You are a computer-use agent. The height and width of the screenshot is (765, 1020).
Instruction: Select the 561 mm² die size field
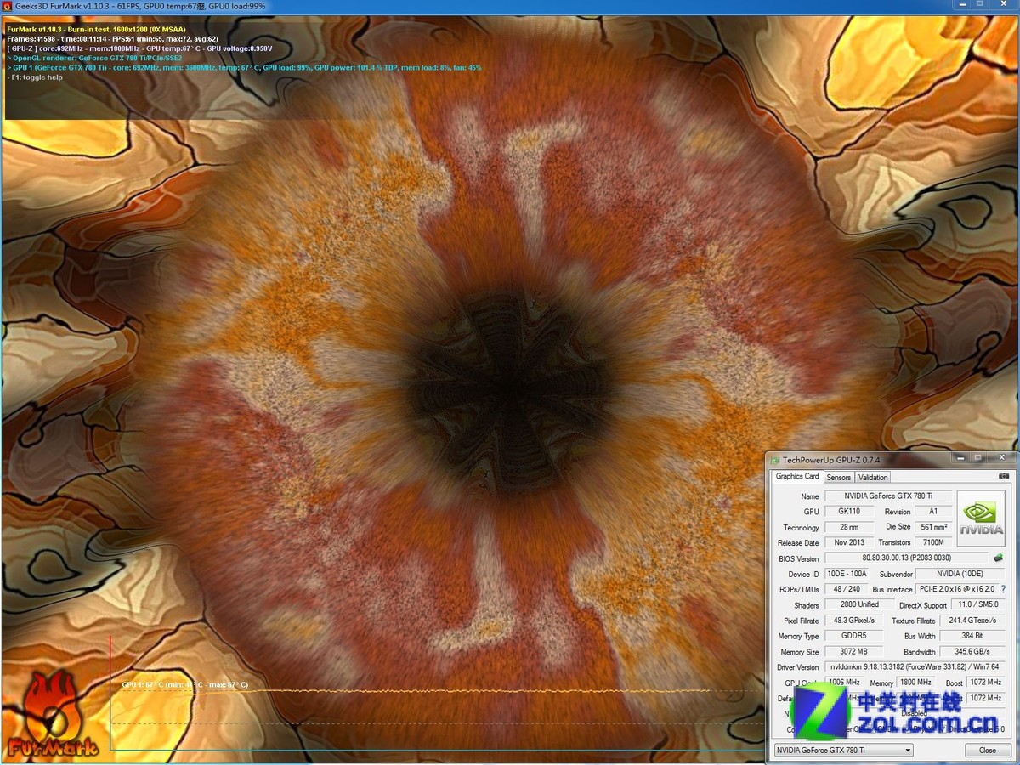pyautogui.click(x=933, y=527)
